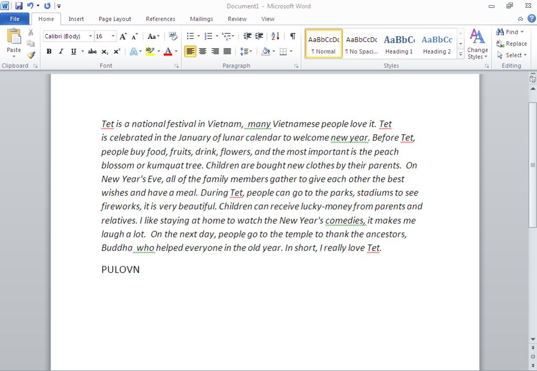Screen dimensions: 537x371
Task: Open the font size 16 dropdown
Action: click(113, 36)
